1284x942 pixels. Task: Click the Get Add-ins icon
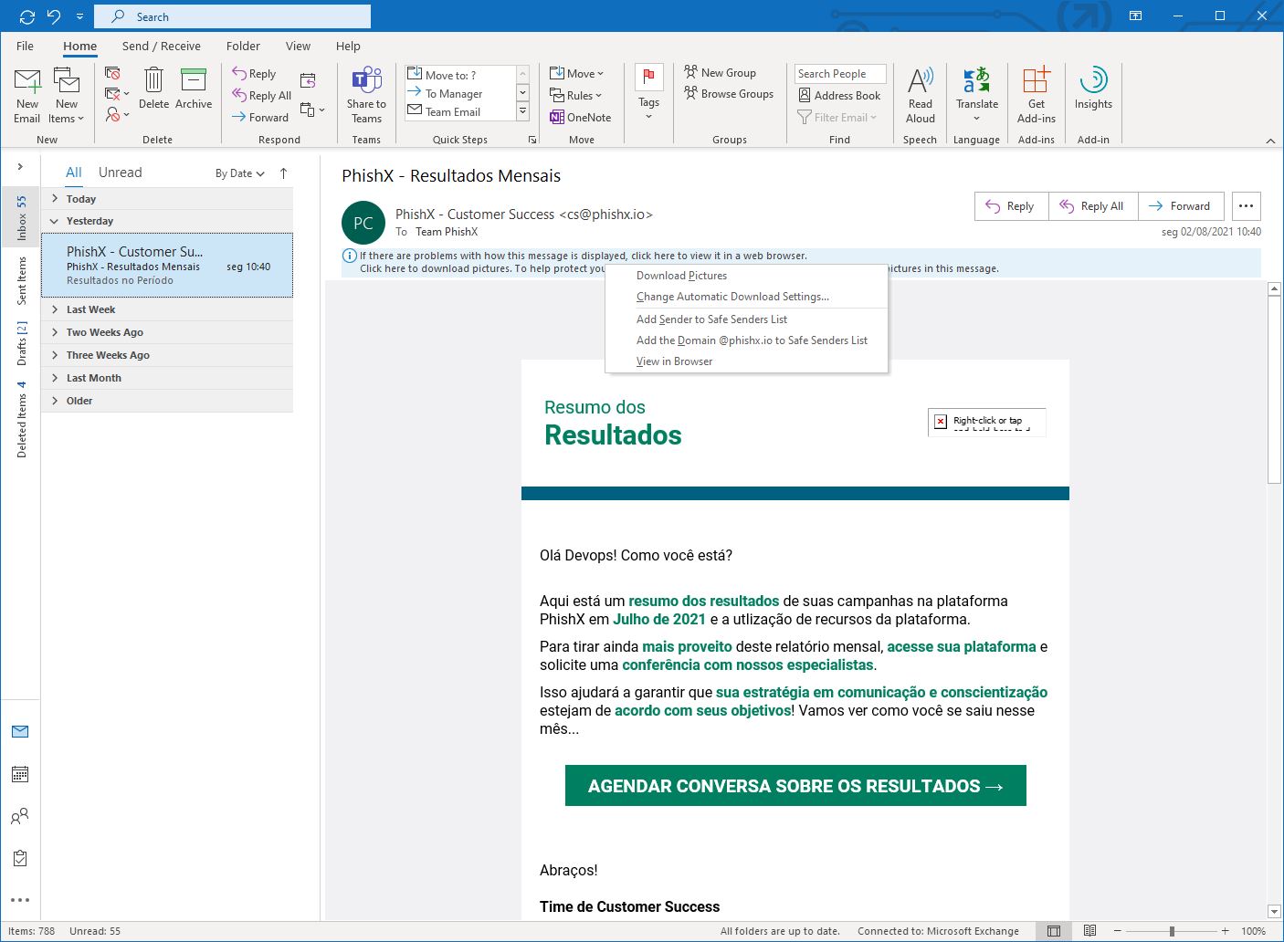pyautogui.click(x=1036, y=80)
